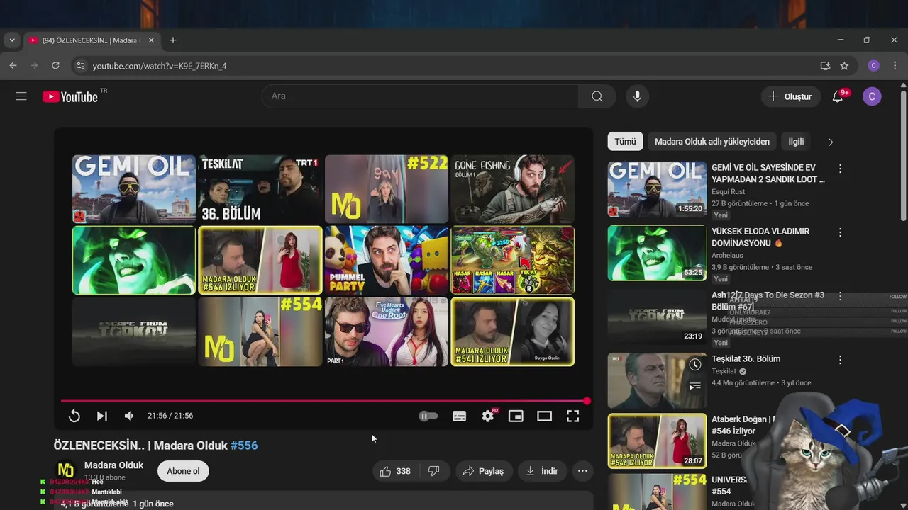Subscribe using Abone ol button
The height and width of the screenshot is (510, 908).
click(183, 471)
